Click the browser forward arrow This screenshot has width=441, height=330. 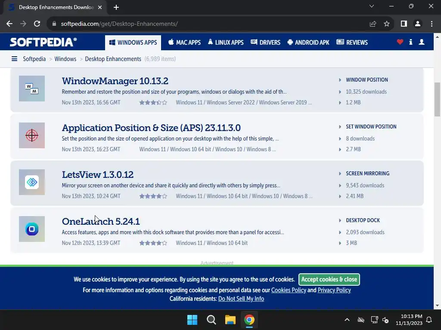coord(23,24)
